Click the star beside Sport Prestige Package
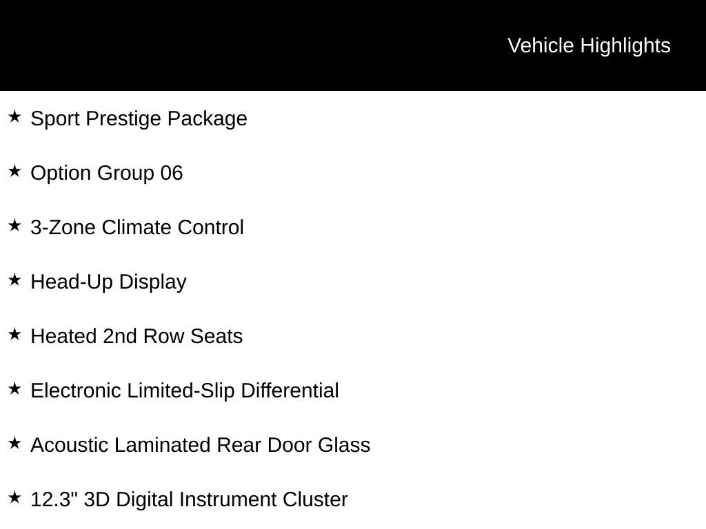Viewport: 706px width, 529px height. [x=14, y=116]
